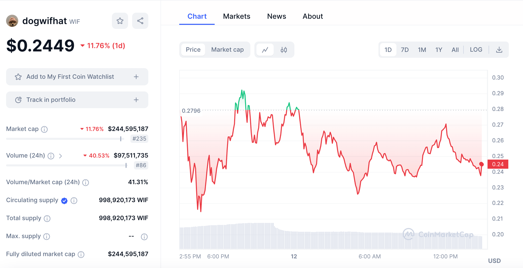Open Circulating supply info icon
523x268 pixels.
coord(74,201)
